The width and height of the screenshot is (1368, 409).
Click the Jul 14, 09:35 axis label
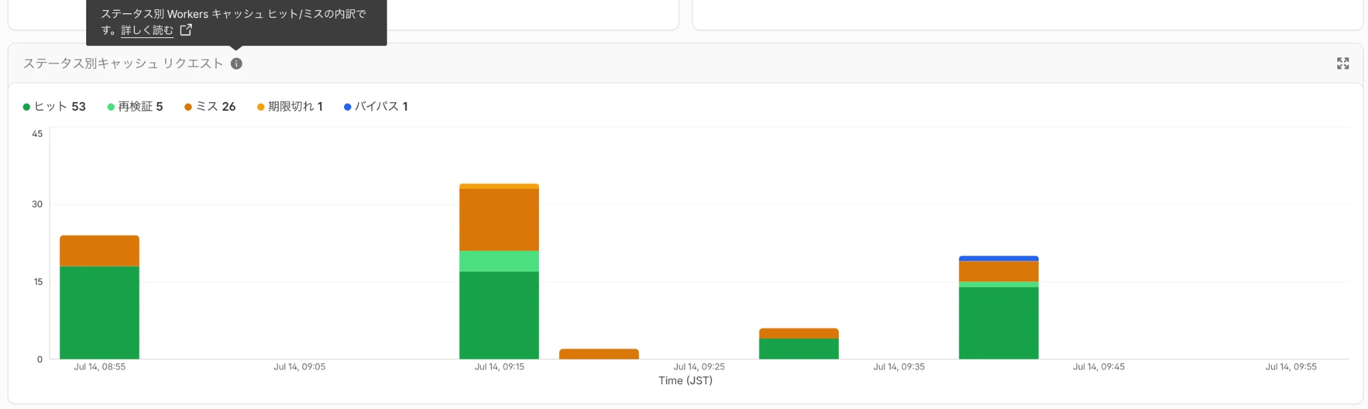(899, 366)
